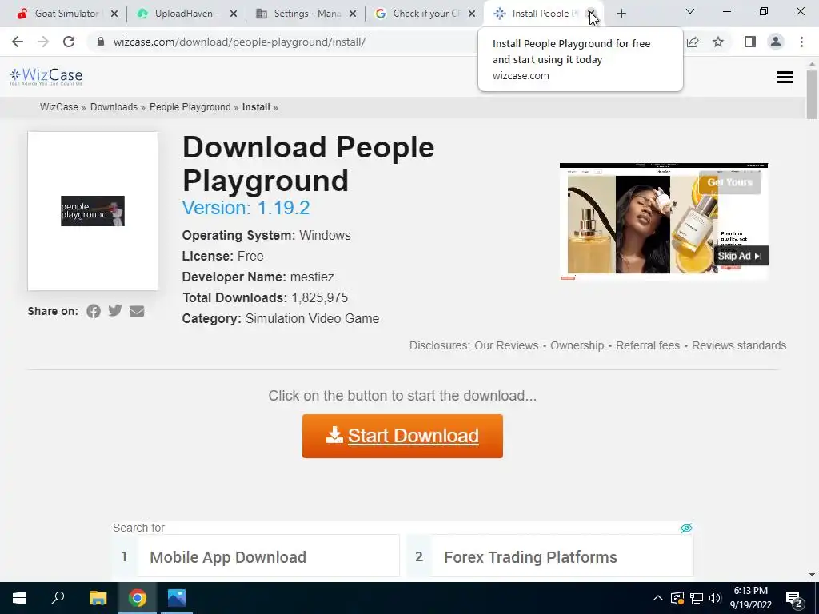Click Skip Ad on the video ad

[740, 256]
